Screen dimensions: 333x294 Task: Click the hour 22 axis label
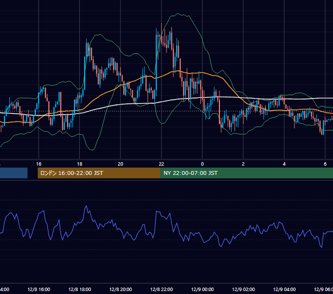point(162,164)
